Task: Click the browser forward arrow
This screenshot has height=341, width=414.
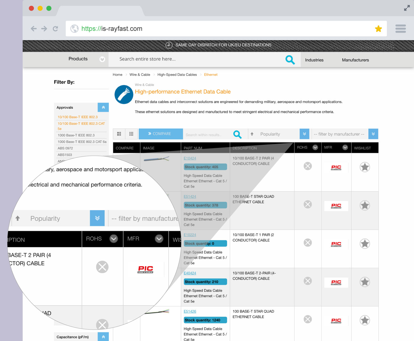Action: (44, 29)
